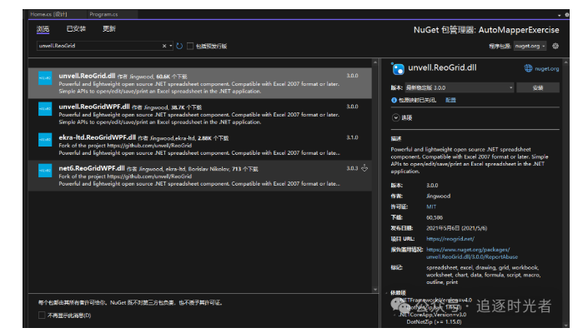Image resolution: width=578 pixels, height=333 pixels.
Task: Click the package source mapping info icon
Action: point(394,100)
